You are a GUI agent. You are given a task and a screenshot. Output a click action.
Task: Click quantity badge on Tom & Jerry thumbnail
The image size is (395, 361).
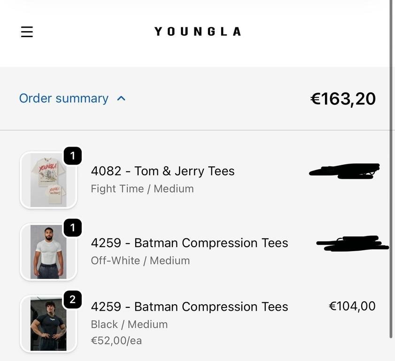tap(72, 156)
